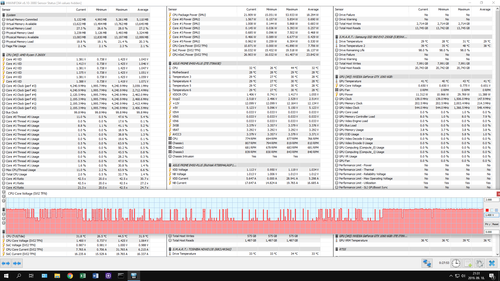The image size is (500, 281).
Task: Click the Fit y button
Action: coord(488,224)
